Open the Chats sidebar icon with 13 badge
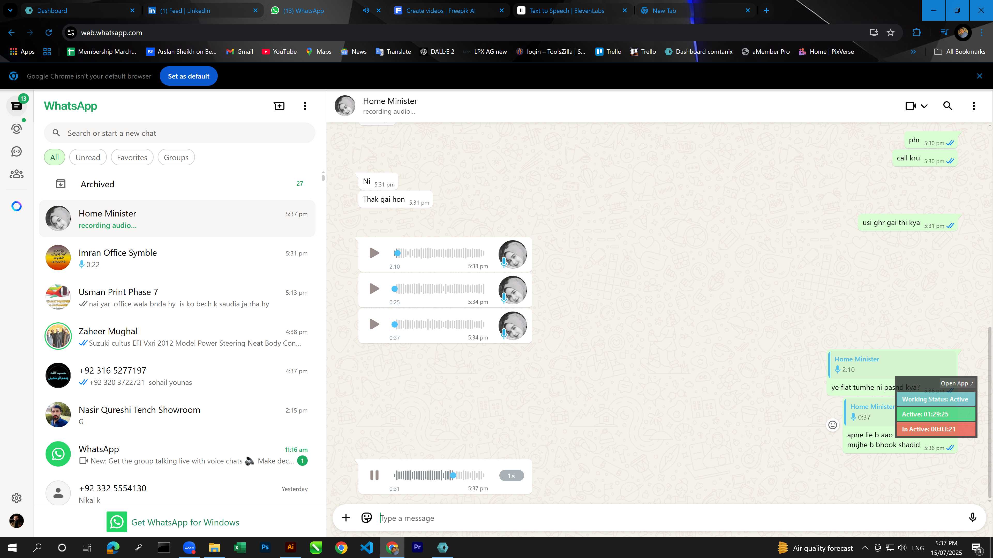 click(x=17, y=105)
